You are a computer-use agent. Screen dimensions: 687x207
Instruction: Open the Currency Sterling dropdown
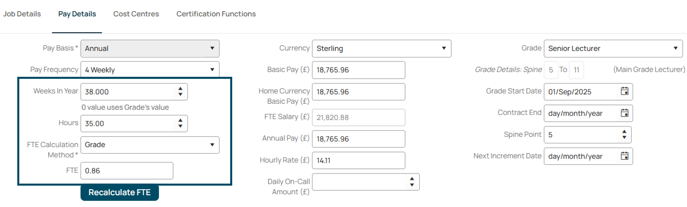tap(382, 48)
